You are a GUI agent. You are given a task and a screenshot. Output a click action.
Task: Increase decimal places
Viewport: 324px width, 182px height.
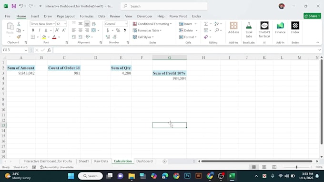pyautogui.click(x=108, y=37)
